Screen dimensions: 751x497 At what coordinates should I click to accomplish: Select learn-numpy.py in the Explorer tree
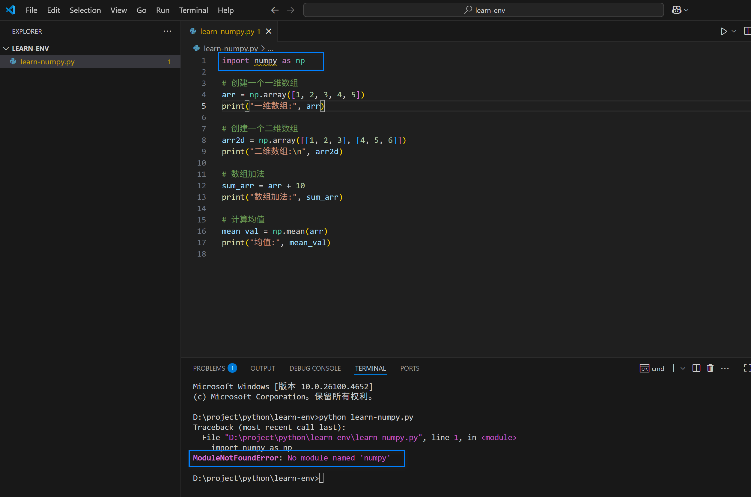90,61
